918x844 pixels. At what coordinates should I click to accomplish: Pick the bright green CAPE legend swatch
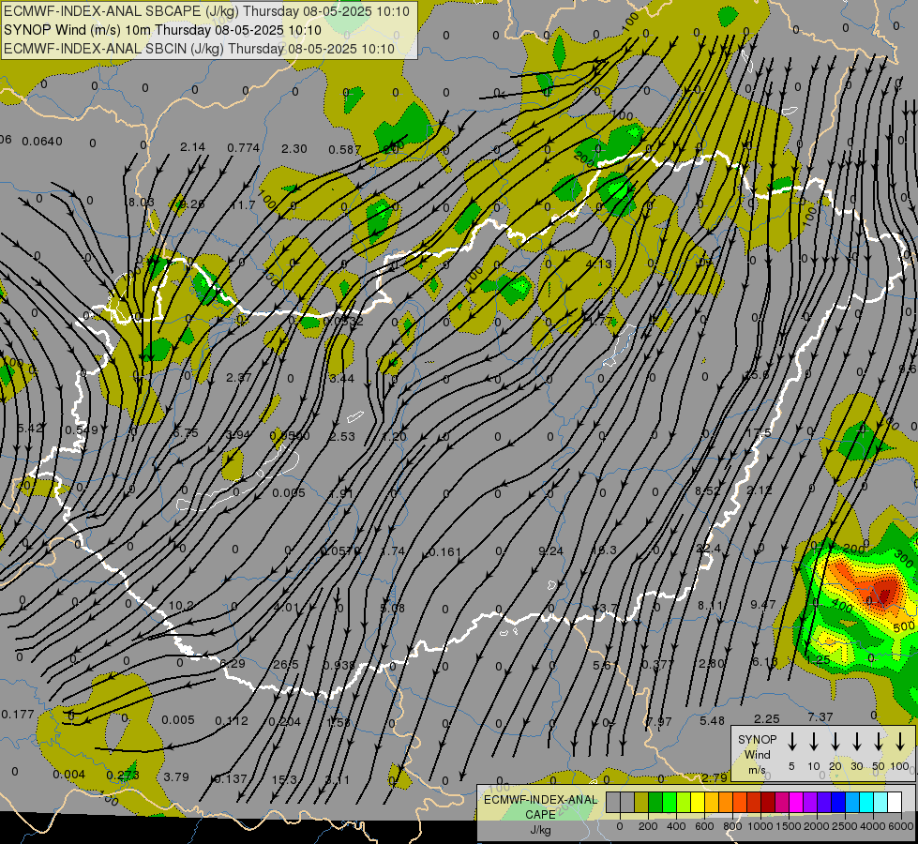point(670,803)
